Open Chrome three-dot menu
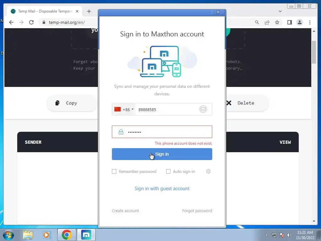This screenshot has width=321, height=241. pos(310,22)
